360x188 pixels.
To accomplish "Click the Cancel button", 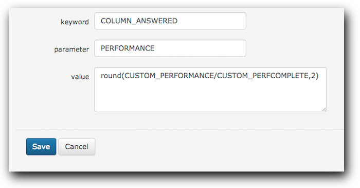I will point(77,147).
